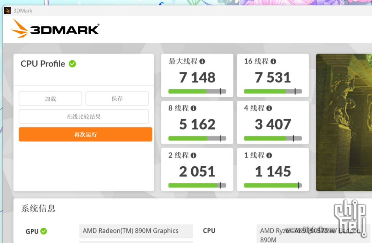Click the green check icon beside GPU
This screenshot has height=243, width=372.
pyautogui.click(x=44, y=231)
